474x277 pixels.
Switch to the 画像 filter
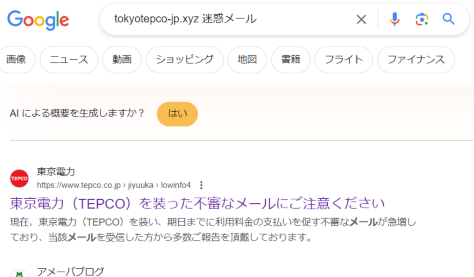(x=16, y=59)
